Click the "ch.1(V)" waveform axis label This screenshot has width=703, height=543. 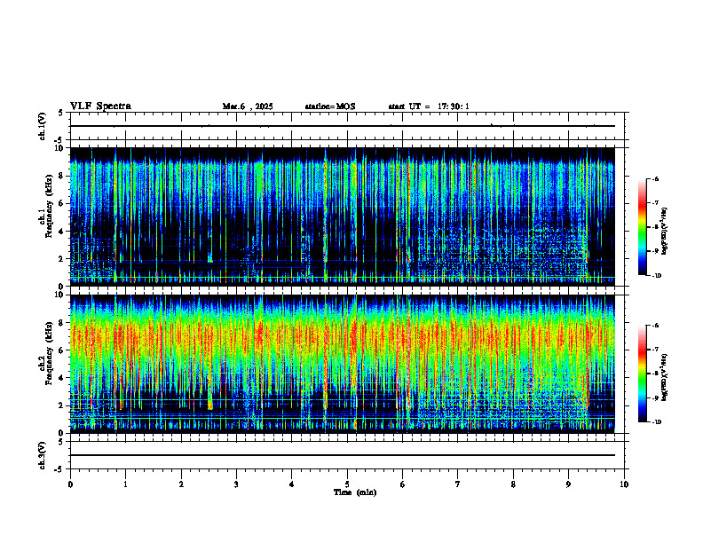pos(43,126)
